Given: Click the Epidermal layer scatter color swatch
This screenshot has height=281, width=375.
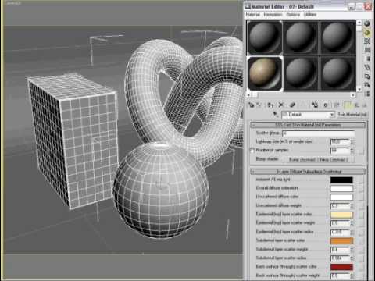Looking at the screenshot, I should click(341, 215).
